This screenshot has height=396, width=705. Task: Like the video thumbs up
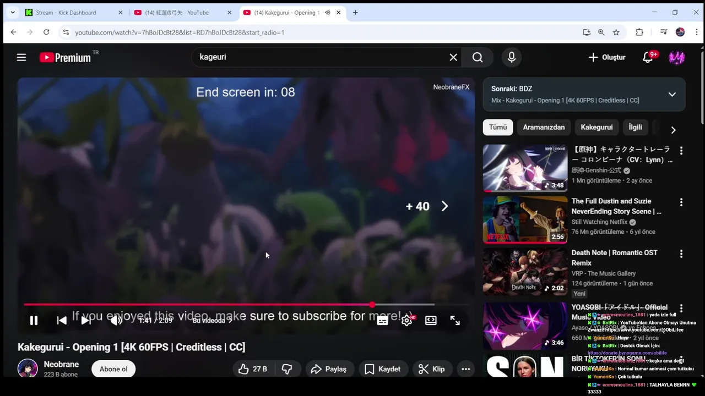253,369
